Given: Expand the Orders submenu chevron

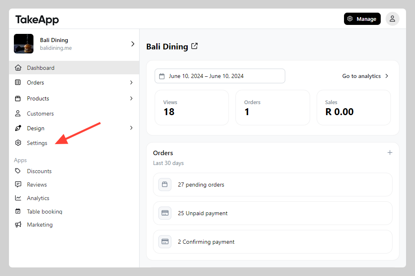Looking at the screenshot, I should pos(131,82).
